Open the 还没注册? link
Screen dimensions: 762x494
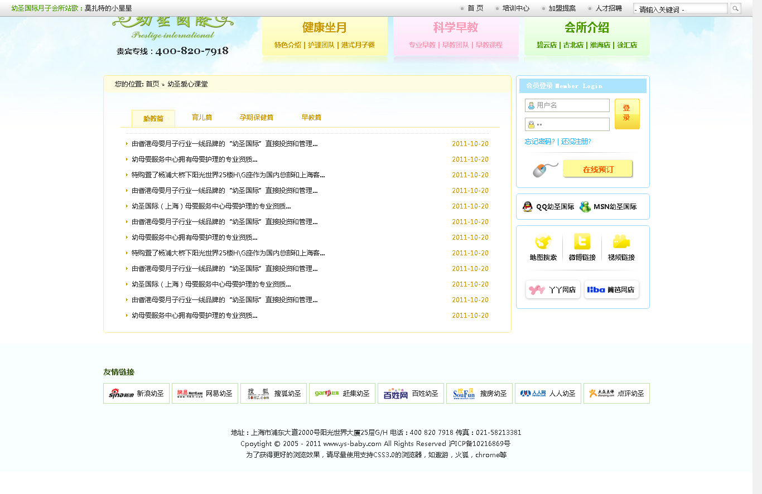pyautogui.click(x=576, y=142)
